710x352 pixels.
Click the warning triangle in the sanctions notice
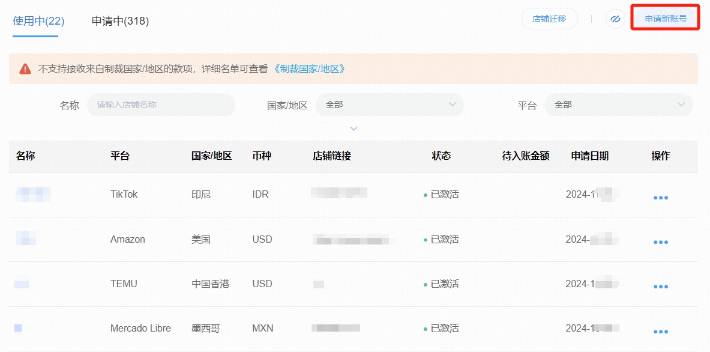[x=24, y=68]
